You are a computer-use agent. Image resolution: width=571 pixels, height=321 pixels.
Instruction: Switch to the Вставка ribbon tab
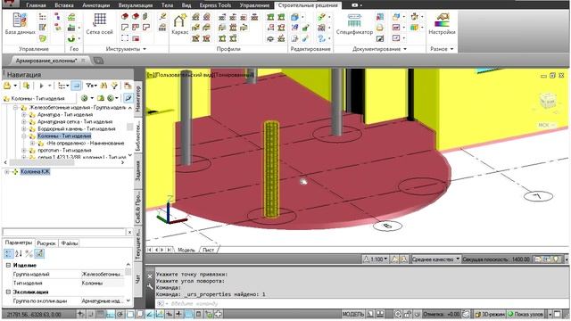pos(64,5)
